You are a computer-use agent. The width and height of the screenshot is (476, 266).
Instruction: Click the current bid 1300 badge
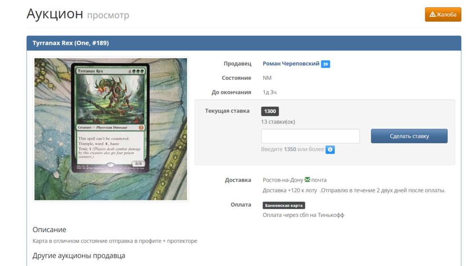point(270,111)
